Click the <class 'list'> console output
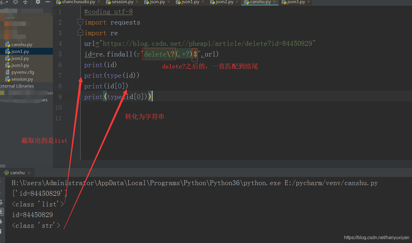Viewport: 412px width, 243px height. coord(38,204)
